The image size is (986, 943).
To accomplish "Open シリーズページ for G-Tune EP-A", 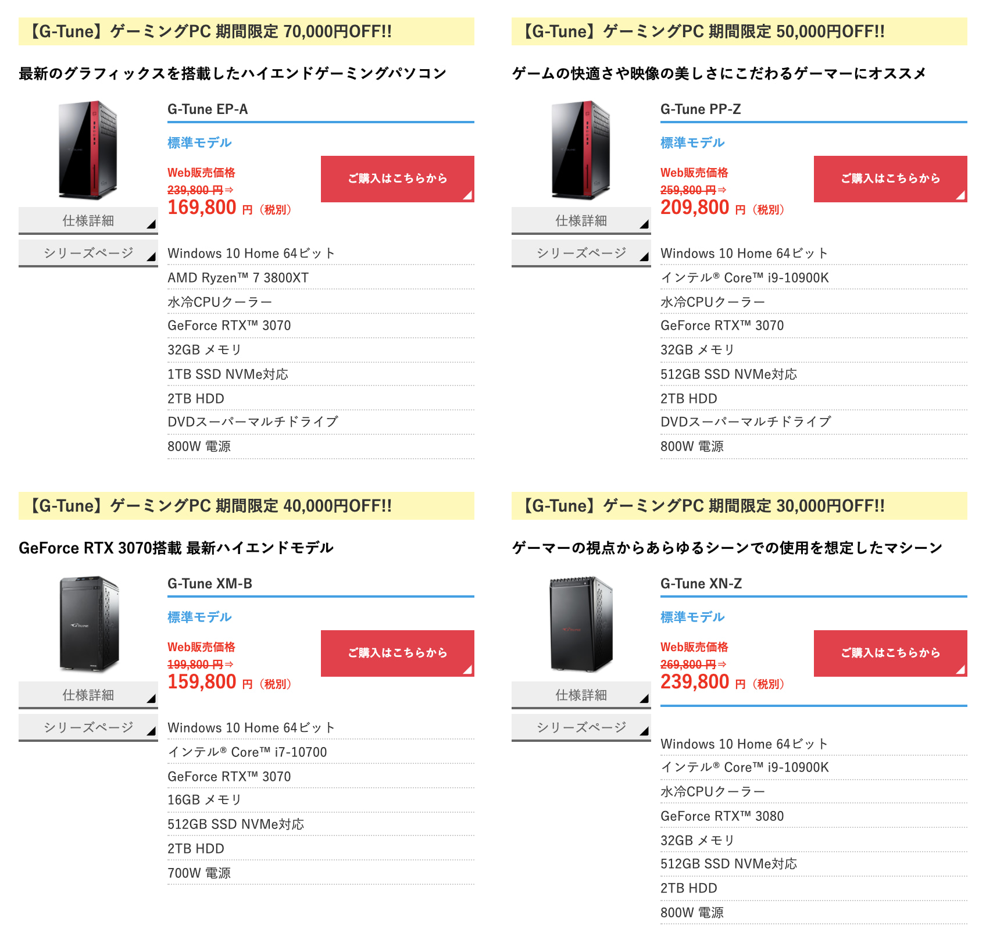I will (88, 253).
